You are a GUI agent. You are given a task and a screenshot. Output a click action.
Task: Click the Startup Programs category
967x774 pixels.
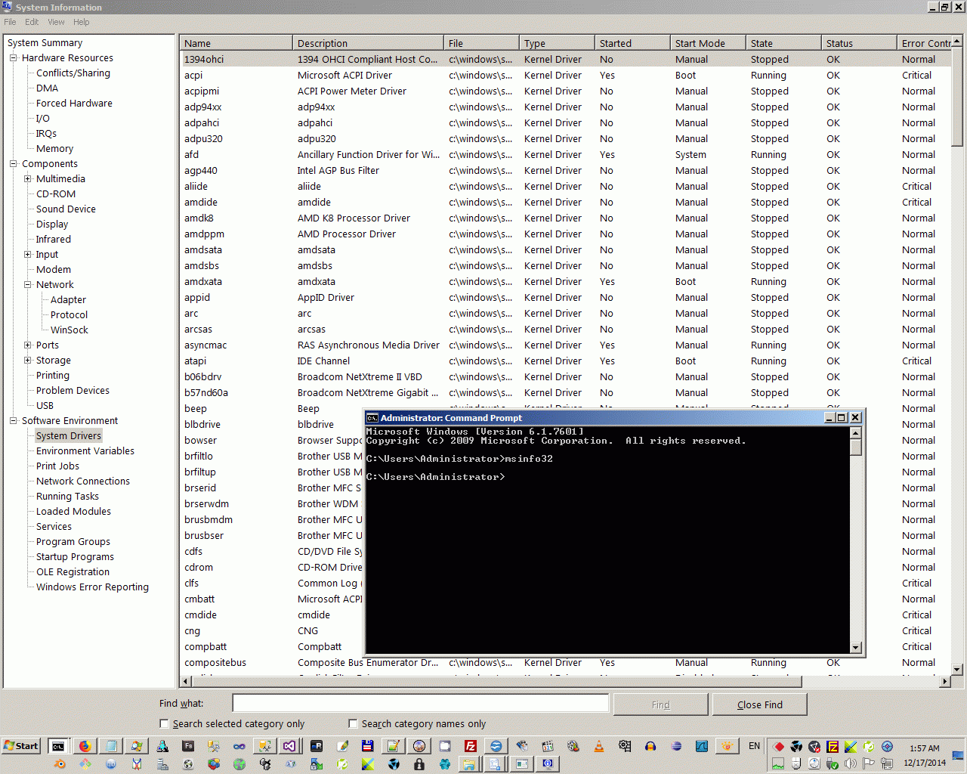point(75,557)
